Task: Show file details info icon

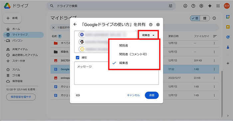Action: pyautogui.click(x=214, y=18)
